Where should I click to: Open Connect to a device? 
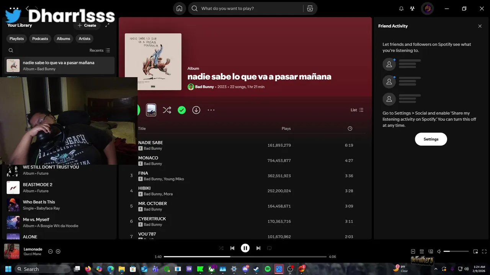pos(431,251)
